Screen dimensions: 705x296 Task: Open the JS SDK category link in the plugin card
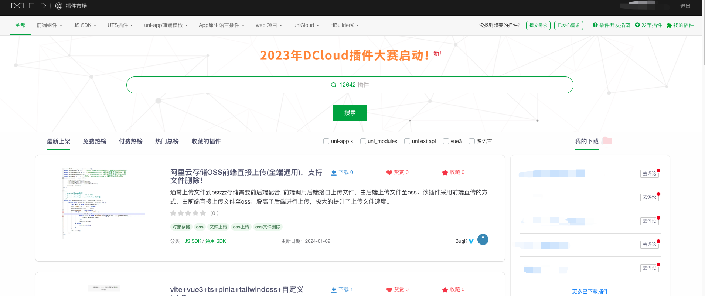[193, 241]
